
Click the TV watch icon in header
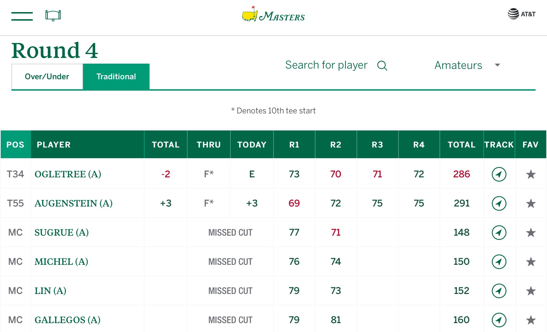53,15
